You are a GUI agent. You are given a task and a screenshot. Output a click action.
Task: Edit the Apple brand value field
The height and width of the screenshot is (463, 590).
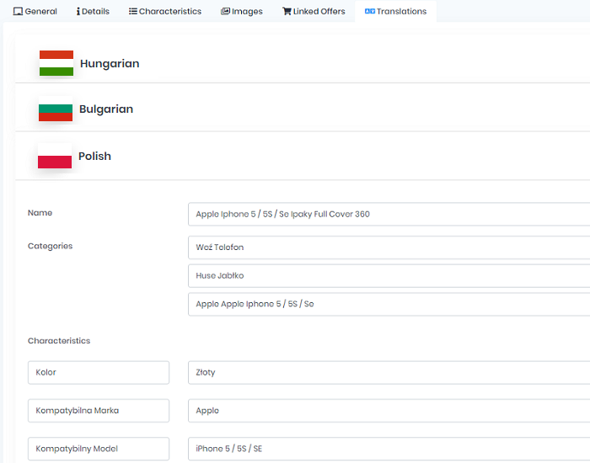point(389,411)
